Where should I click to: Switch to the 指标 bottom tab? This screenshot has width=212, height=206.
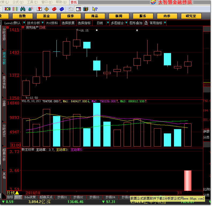click(x=10, y=197)
